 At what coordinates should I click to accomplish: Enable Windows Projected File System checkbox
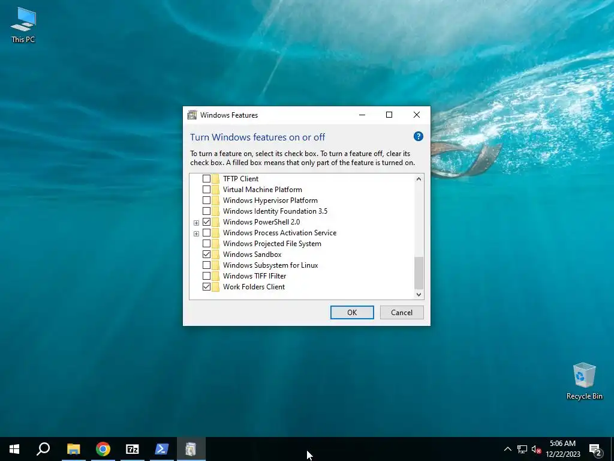coord(206,244)
